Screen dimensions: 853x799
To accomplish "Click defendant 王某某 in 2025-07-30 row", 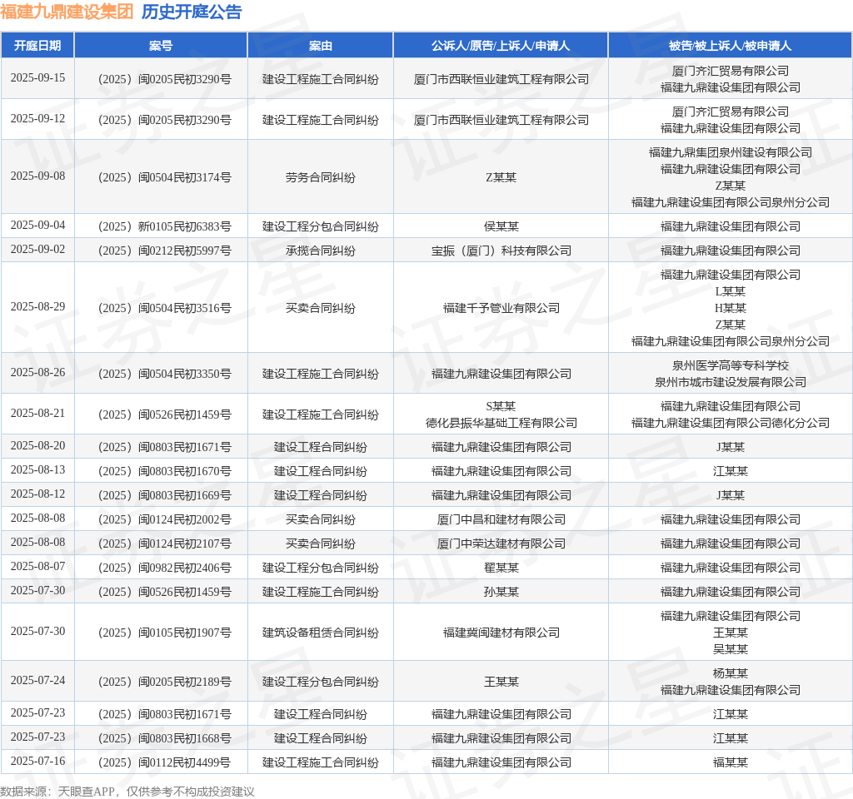I will [730, 633].
